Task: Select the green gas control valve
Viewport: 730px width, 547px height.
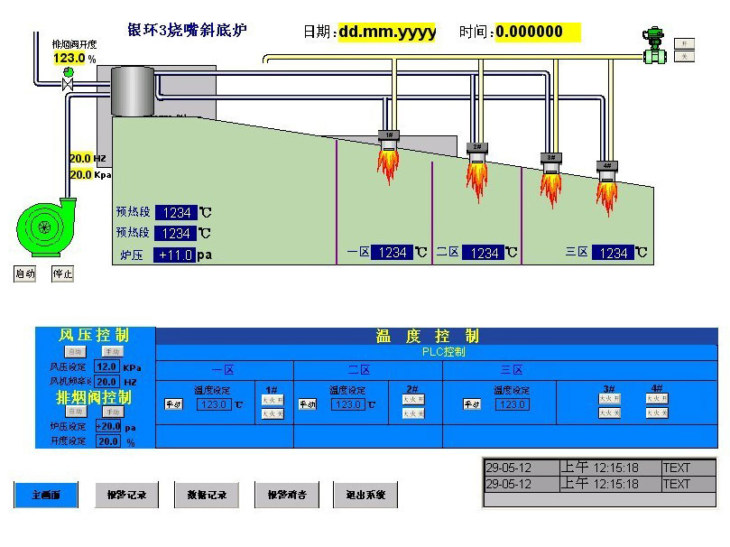Action: [653, 48]
